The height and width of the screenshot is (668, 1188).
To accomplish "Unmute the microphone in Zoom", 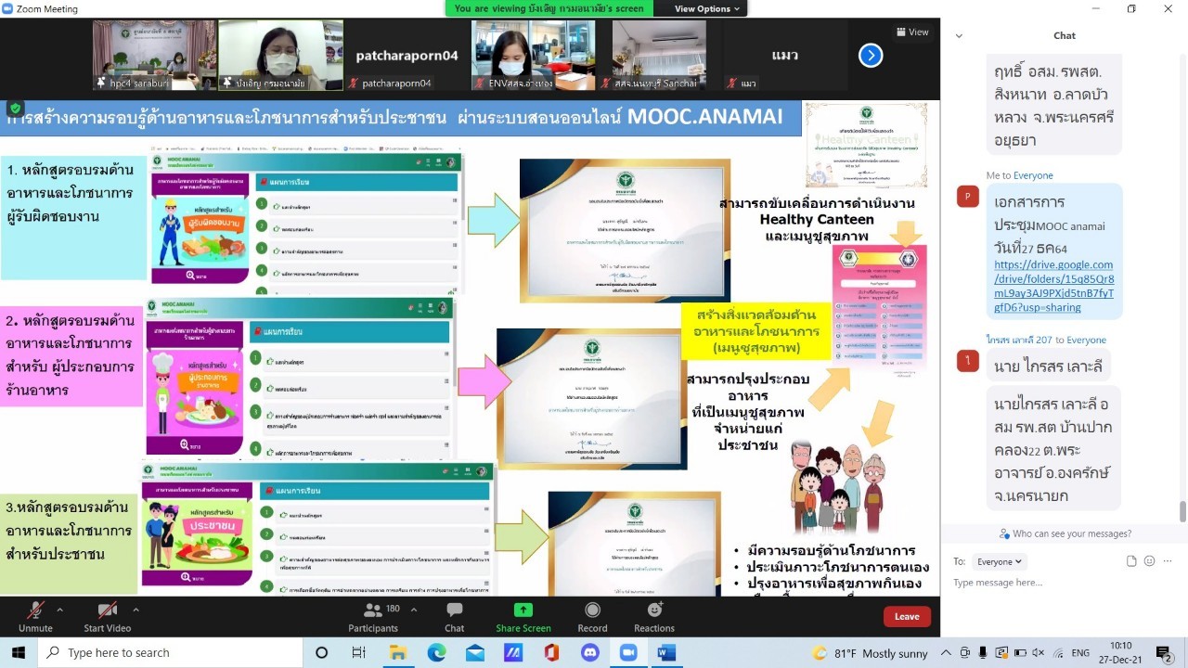I will (x=35, y=617).
